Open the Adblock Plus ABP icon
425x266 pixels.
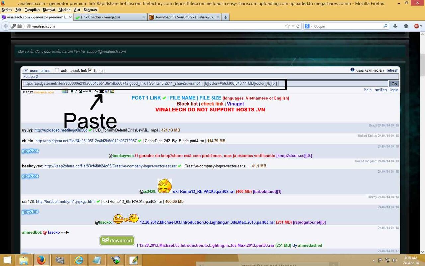point(417,26)
